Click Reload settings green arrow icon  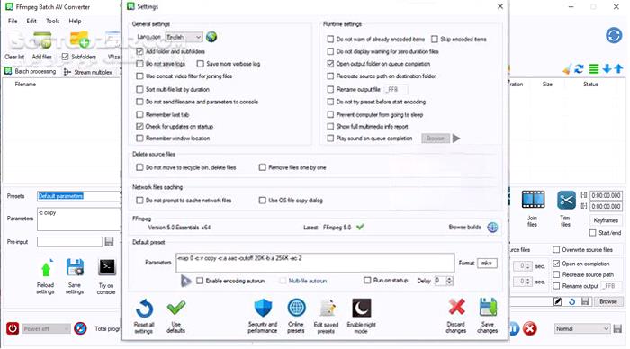[x=46, y=268]
